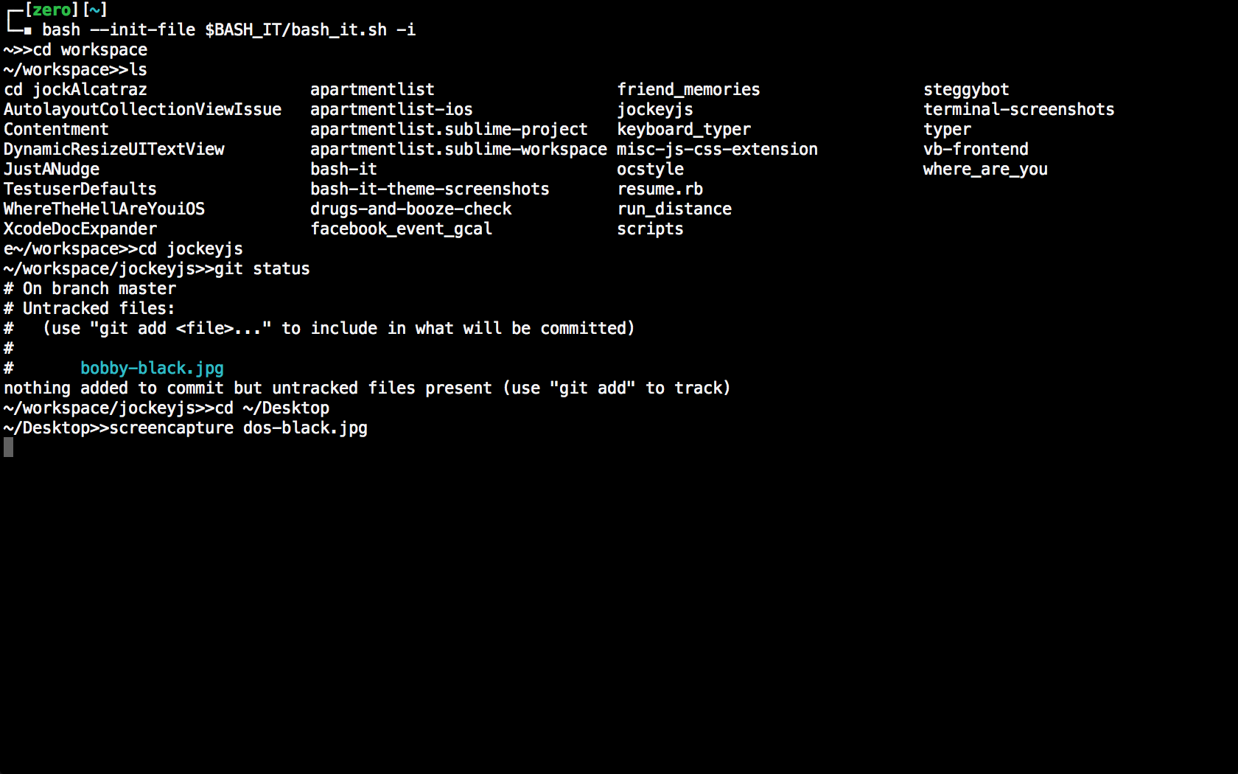Click the drugs-and-booze-check entry

(x=410, y=209)
